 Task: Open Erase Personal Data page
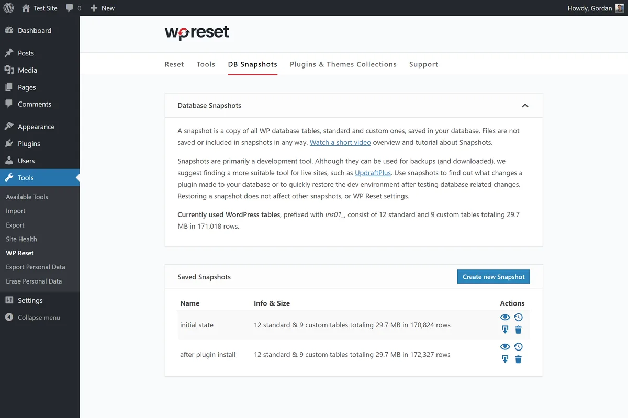click(34, 281)
